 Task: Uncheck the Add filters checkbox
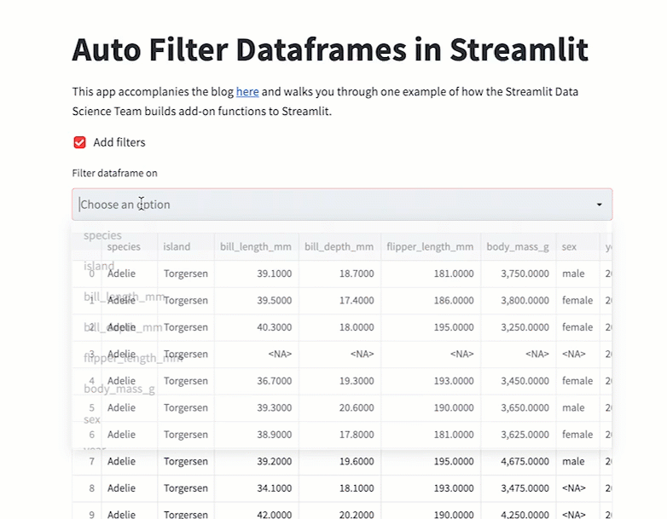click(79, 142)
